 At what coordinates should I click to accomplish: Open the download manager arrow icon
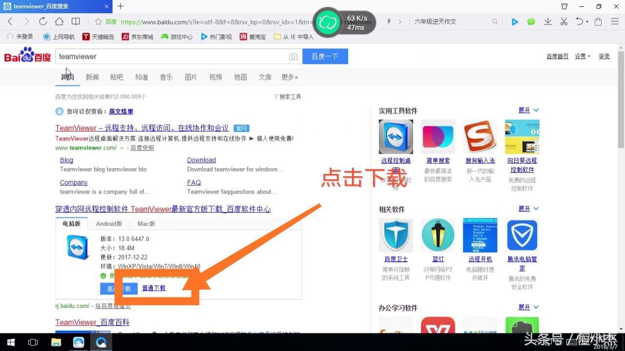[547, 21]
